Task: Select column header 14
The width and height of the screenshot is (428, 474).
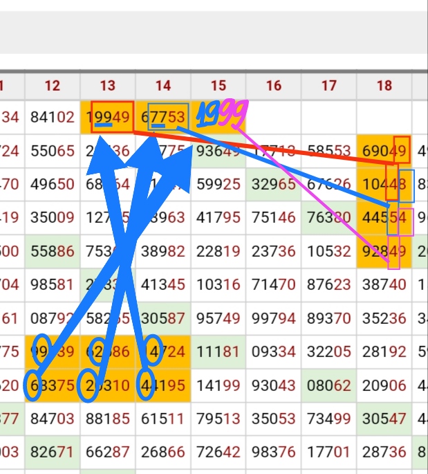Action: [163, 86]
